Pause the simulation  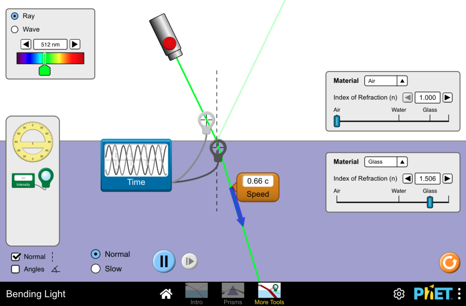(164, 261)
